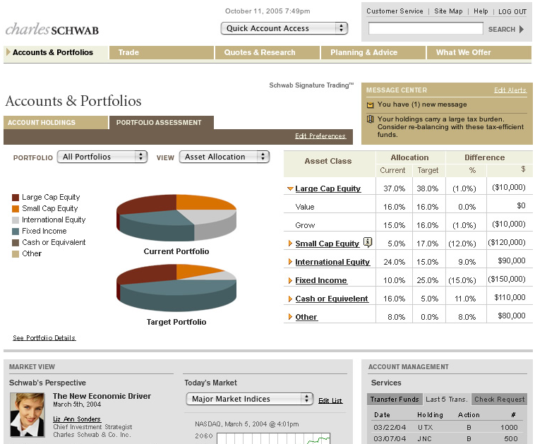Expand the Small Cap Equity row

(290, 244)
